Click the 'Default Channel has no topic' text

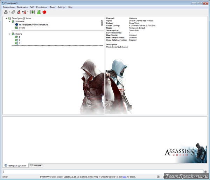[x=141, y=21]
